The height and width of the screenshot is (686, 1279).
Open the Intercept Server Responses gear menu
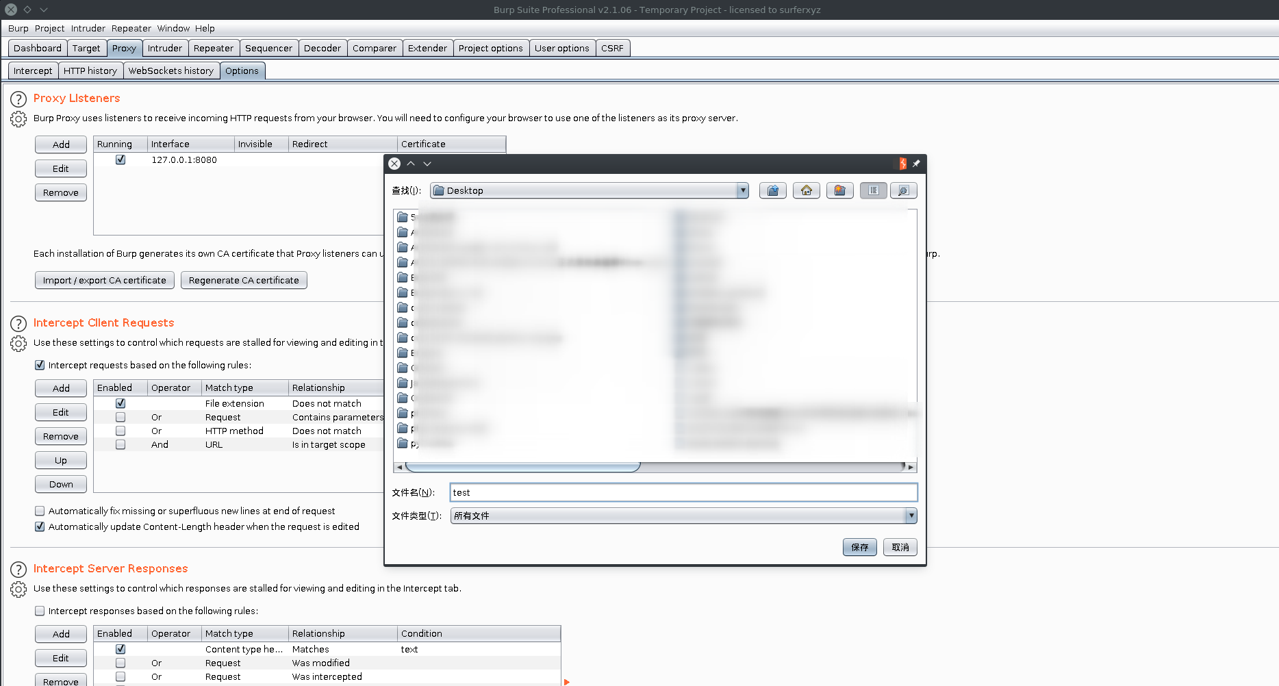pos(18,589)
